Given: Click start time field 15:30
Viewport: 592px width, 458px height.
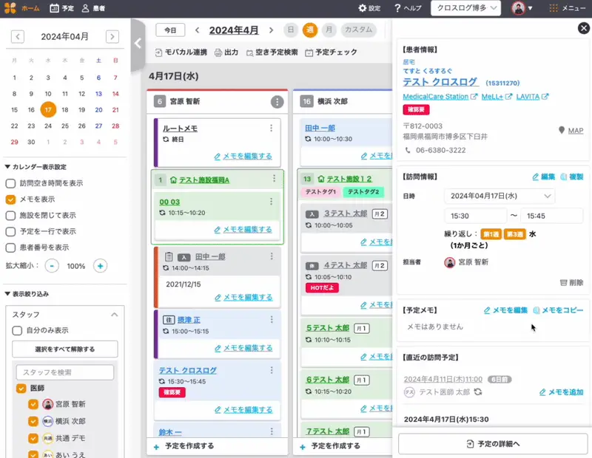Looking at the screenshot, I should pyautogui.click(x=476, y=216).
